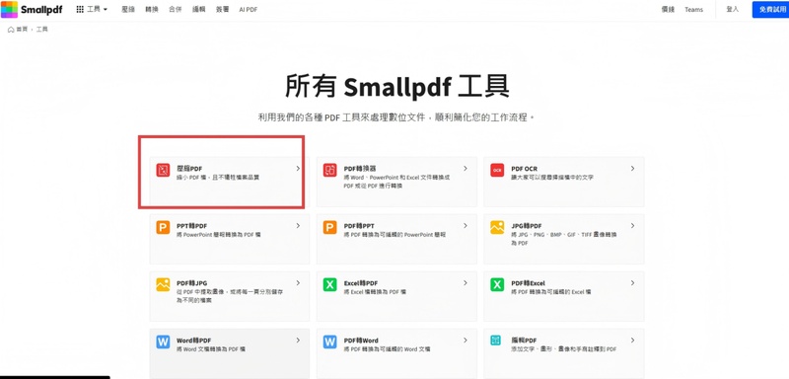This screenshot has width=789, height=379.
Task: Click the PDF轉Word blue icon
Action: [329, 342]
